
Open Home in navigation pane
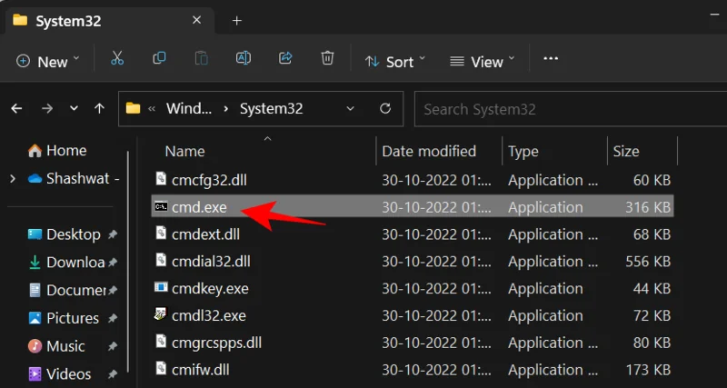click(57, 151)
